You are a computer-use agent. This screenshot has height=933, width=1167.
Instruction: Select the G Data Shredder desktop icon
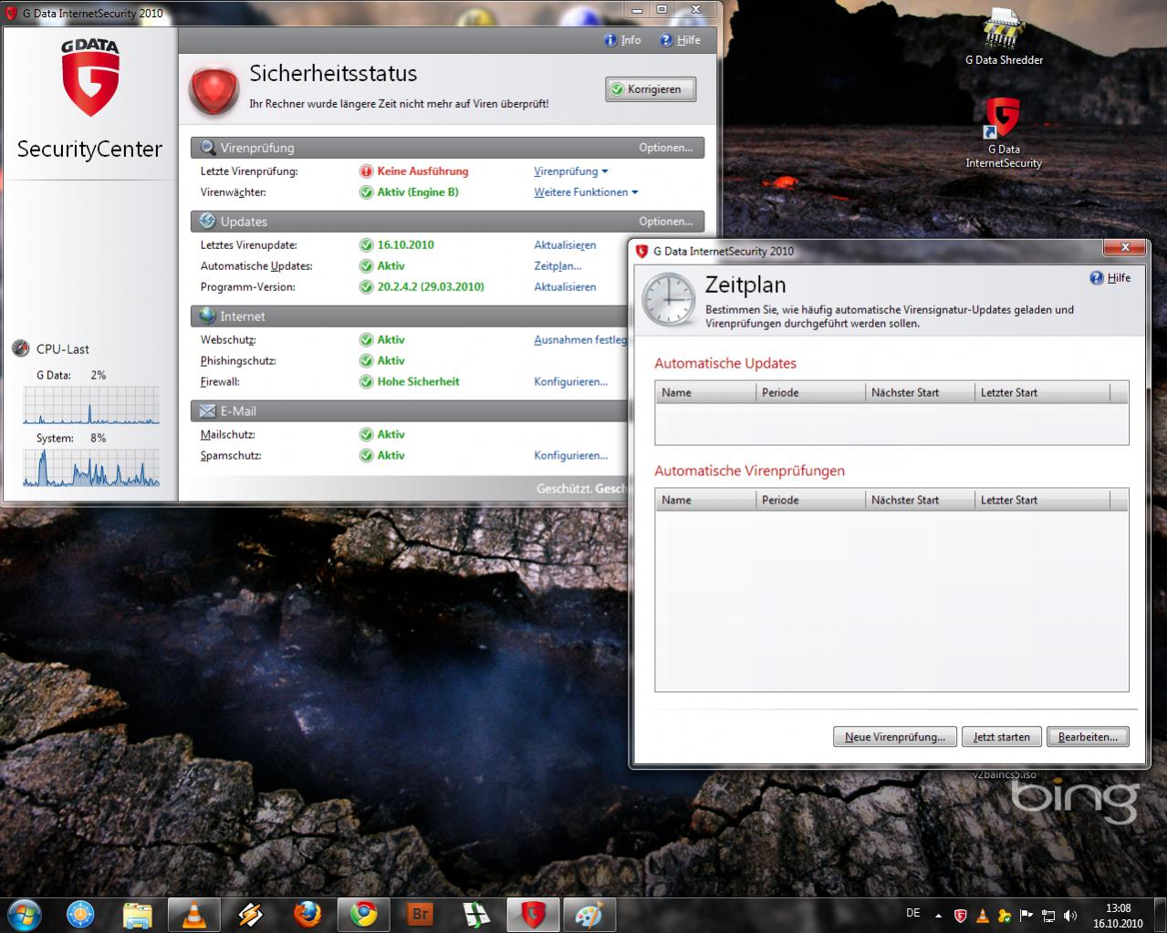click(x=1004, y=36)
